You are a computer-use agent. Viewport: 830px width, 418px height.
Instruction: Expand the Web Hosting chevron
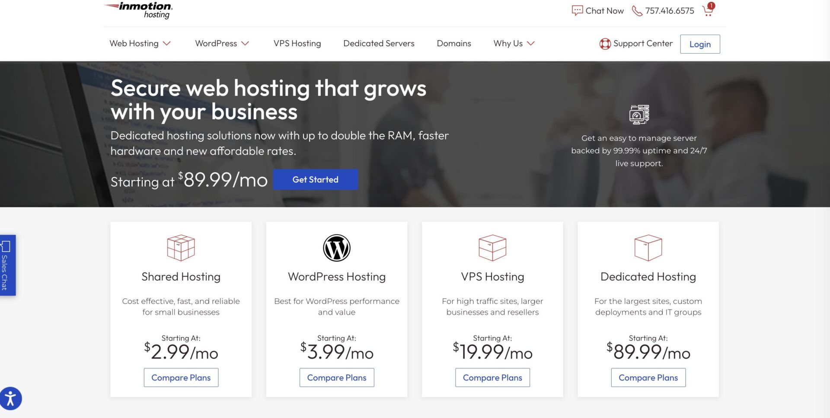[167, 44]
